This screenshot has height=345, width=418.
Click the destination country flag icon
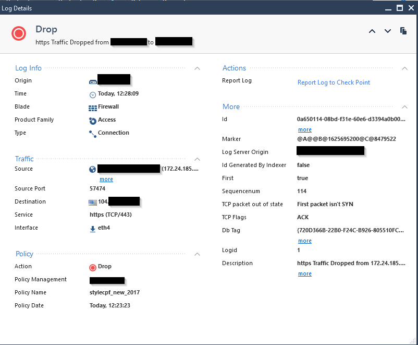(93, 202)
